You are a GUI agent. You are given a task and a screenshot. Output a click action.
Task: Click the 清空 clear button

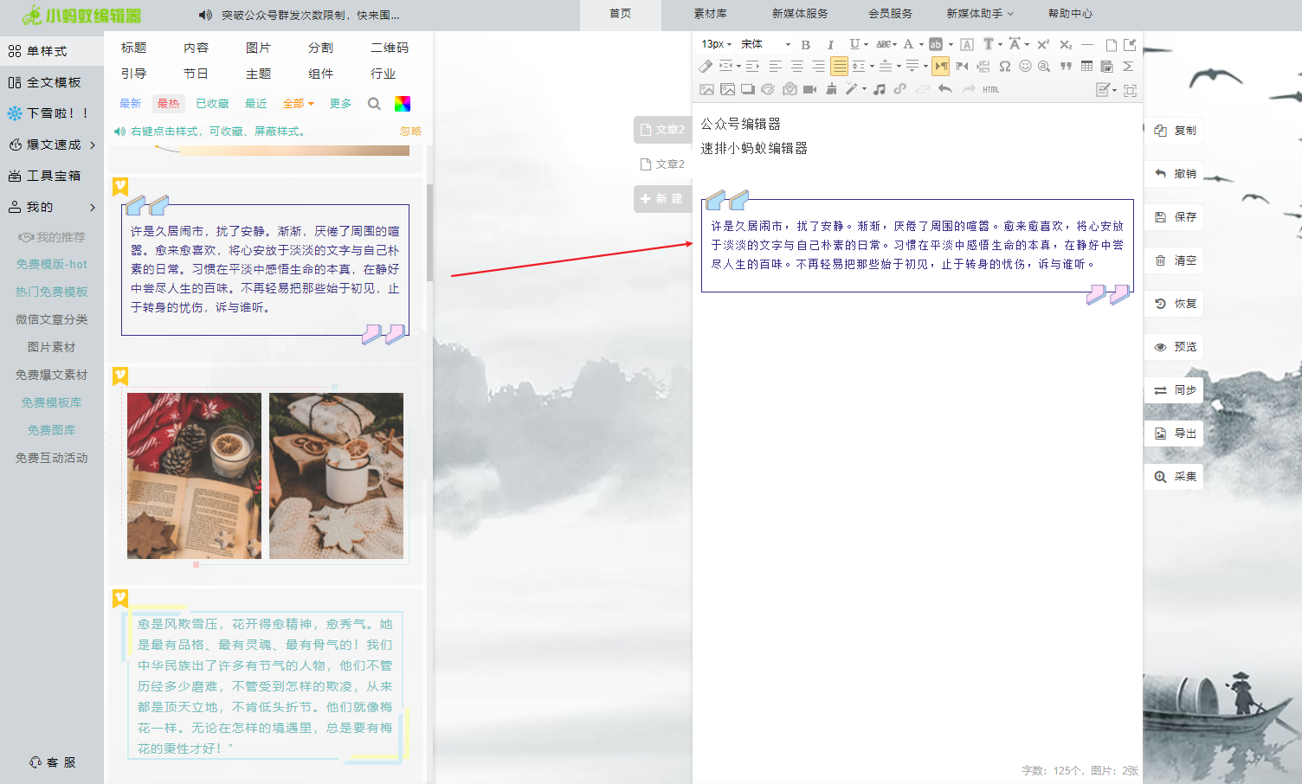click(1175, 260)
